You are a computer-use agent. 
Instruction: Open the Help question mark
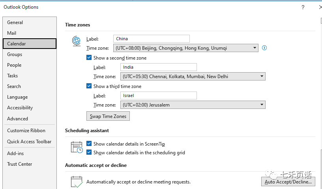303,7
